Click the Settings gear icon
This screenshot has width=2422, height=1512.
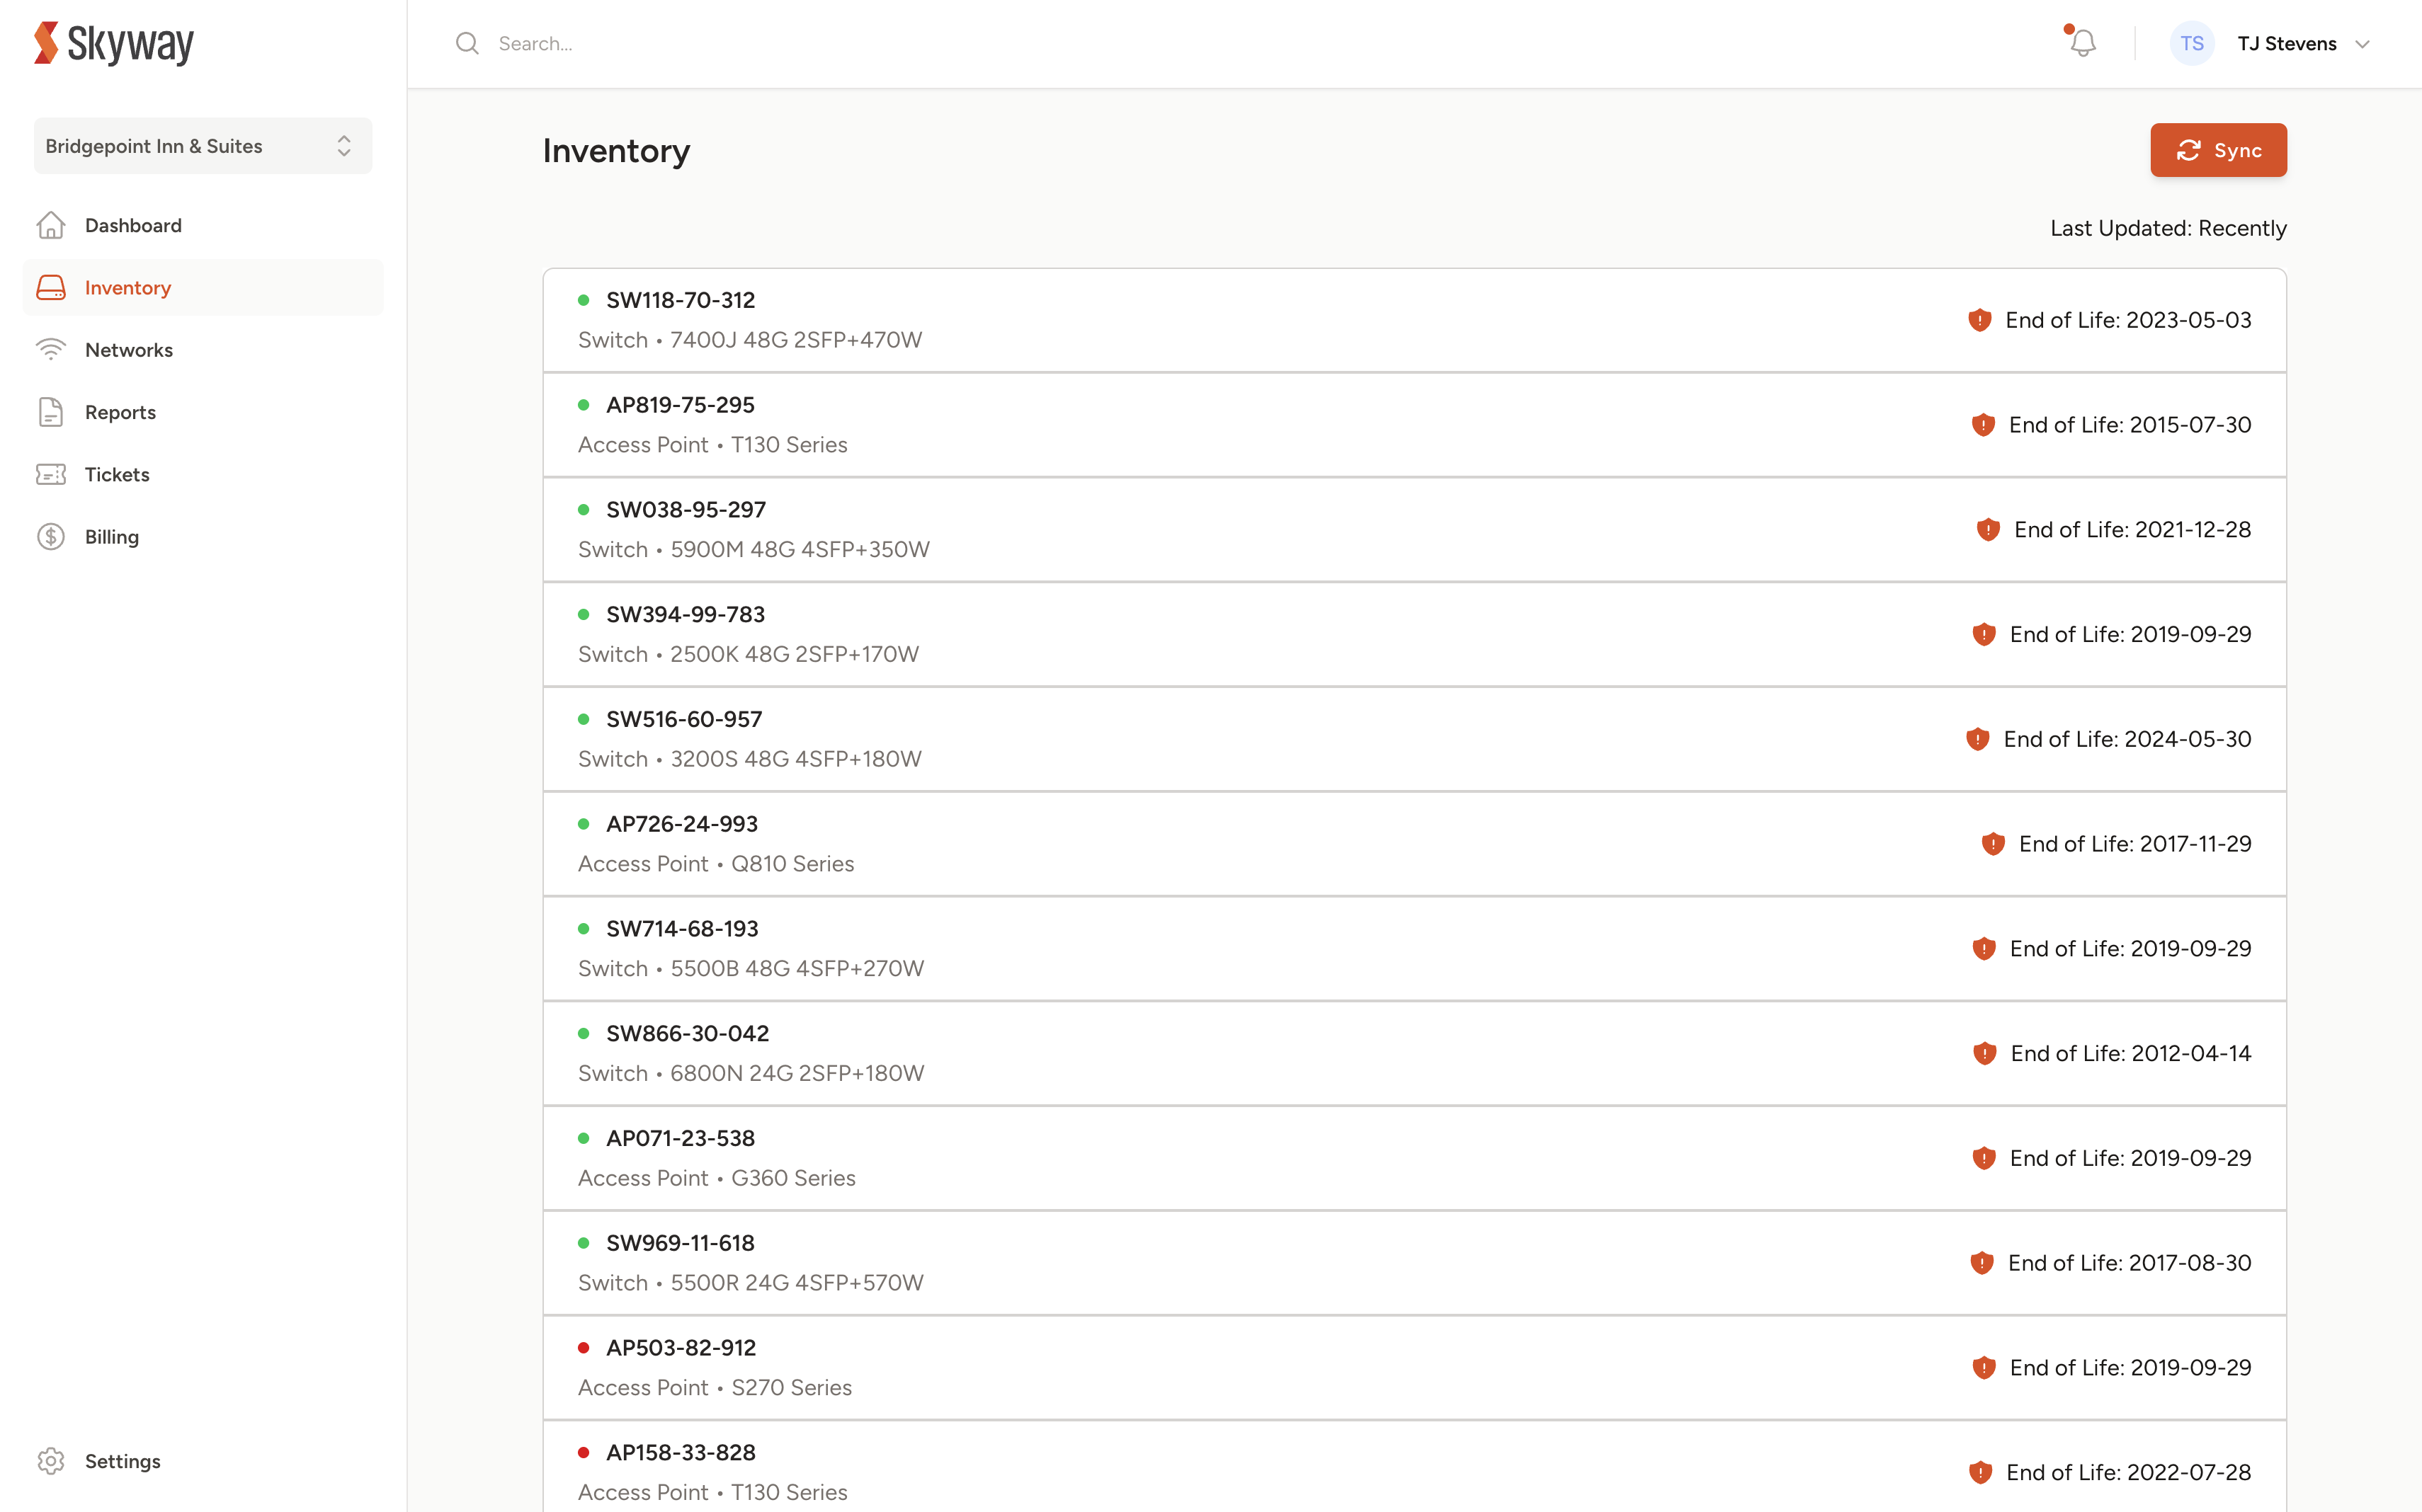coord(51,1461)
